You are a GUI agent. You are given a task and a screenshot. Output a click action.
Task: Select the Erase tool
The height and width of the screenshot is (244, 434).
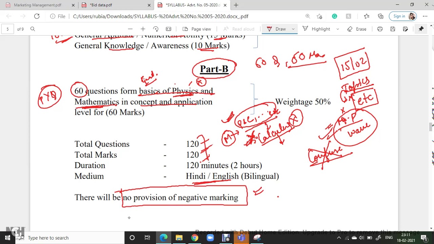coord(357,29)
